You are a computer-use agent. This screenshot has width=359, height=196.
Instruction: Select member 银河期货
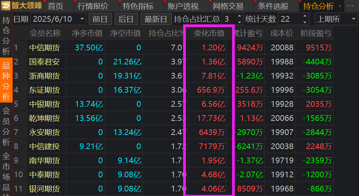[44, 189]
